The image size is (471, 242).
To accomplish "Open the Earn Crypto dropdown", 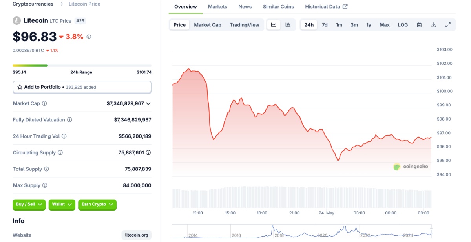I will (97, 204).
